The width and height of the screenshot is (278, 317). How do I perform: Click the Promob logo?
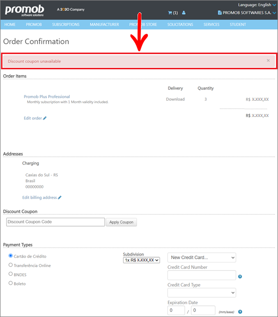pos(25,10)
